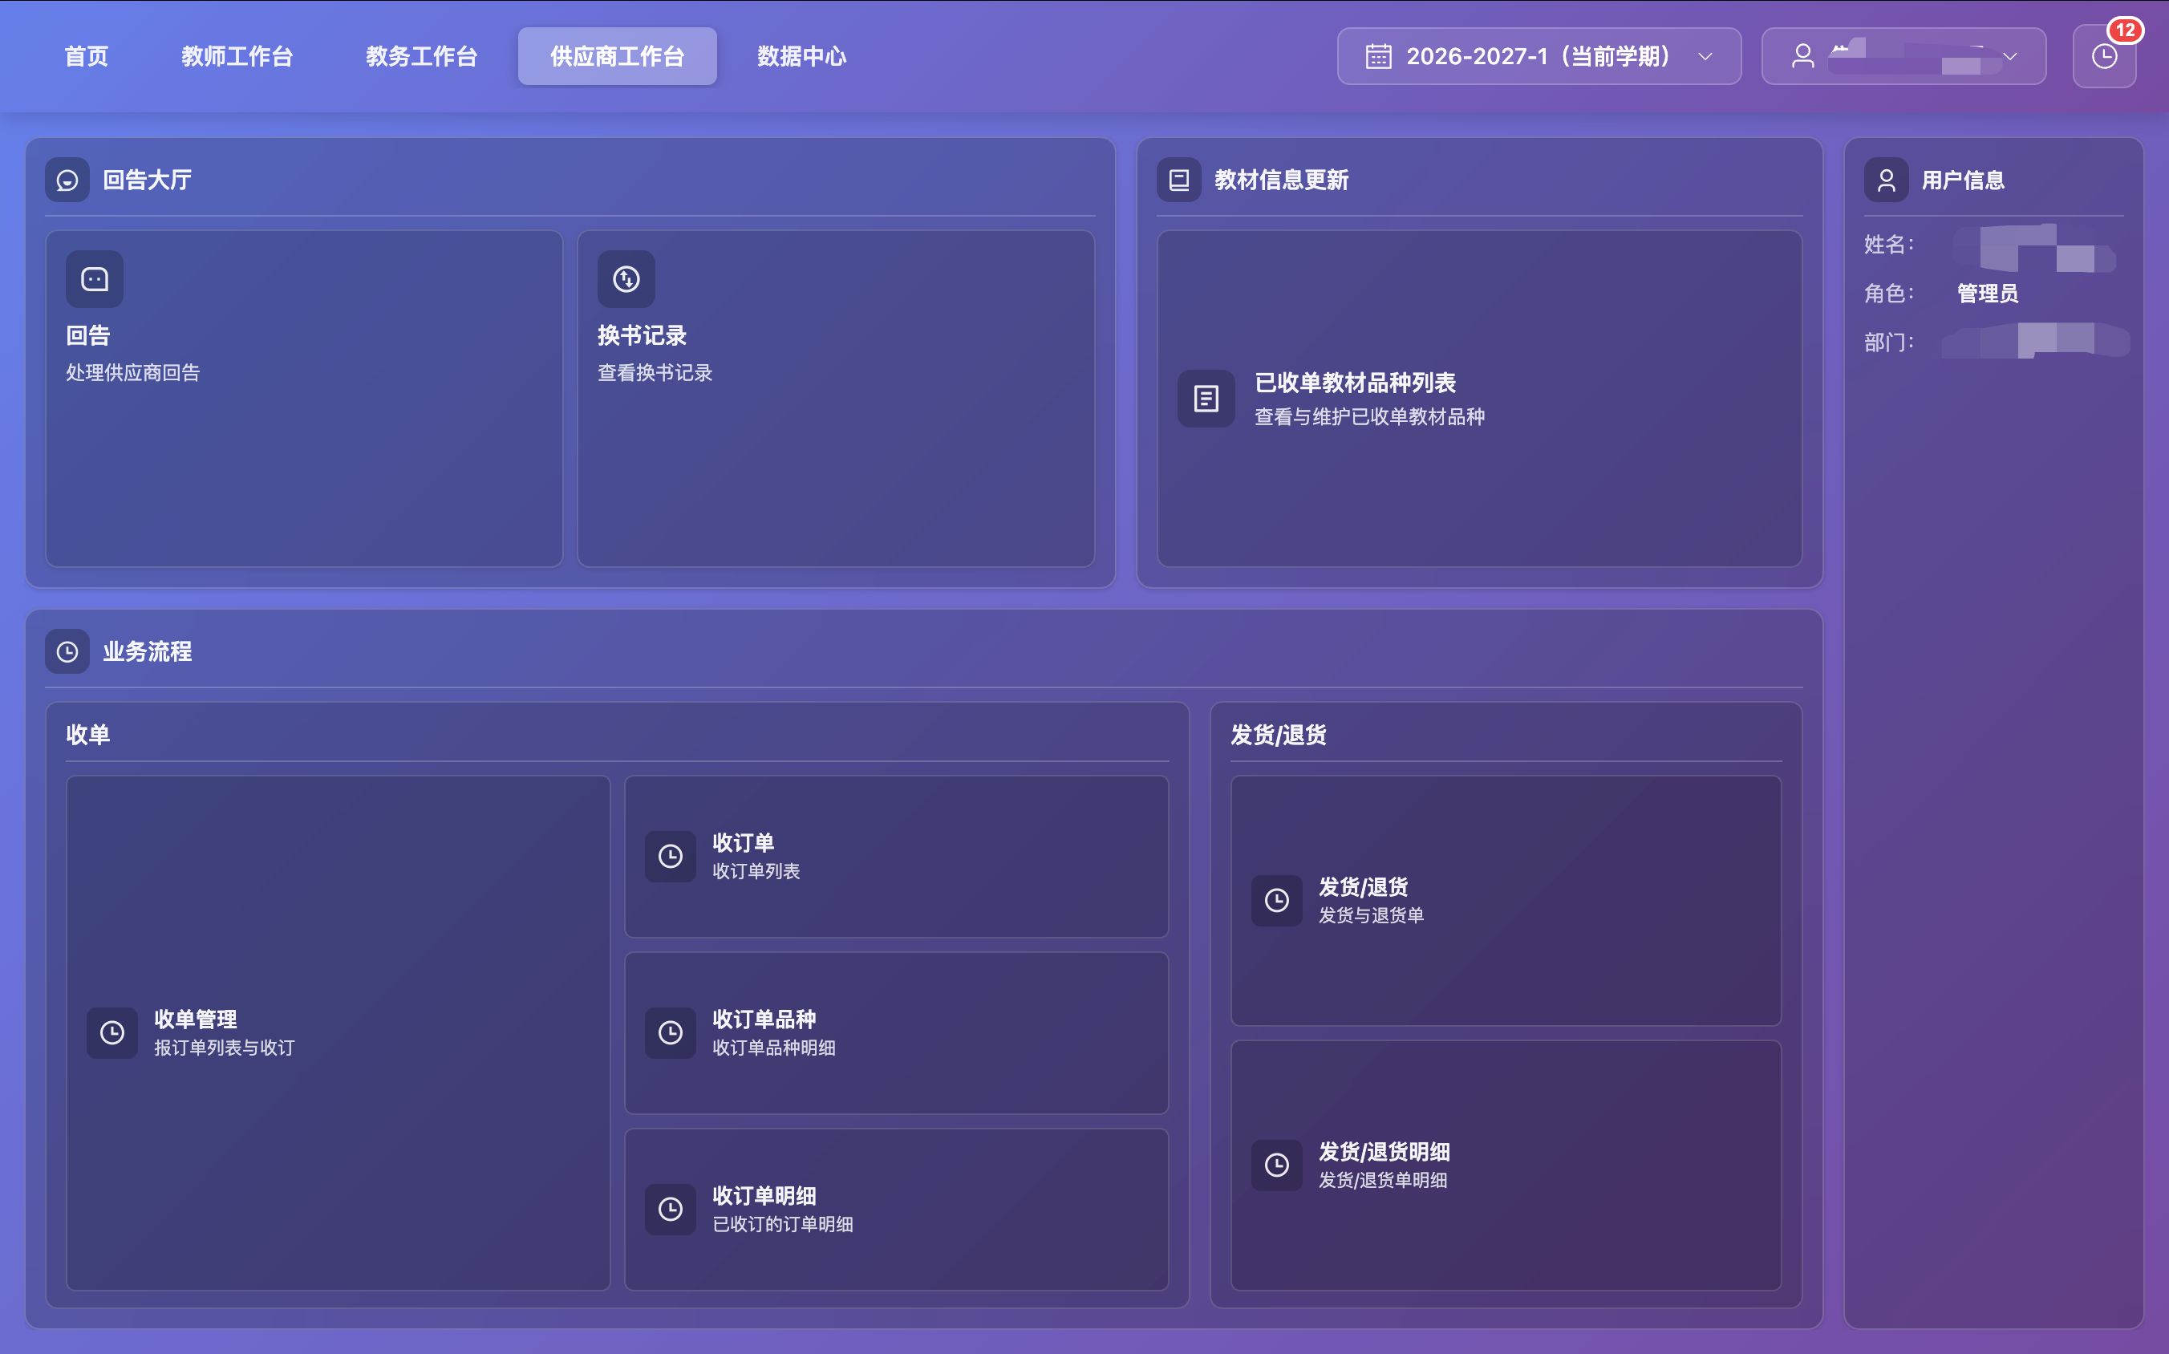Viewport: 2169px width, 1354px height.
Task: Click 收订单列表 description text
Action: tap(756, 871)
